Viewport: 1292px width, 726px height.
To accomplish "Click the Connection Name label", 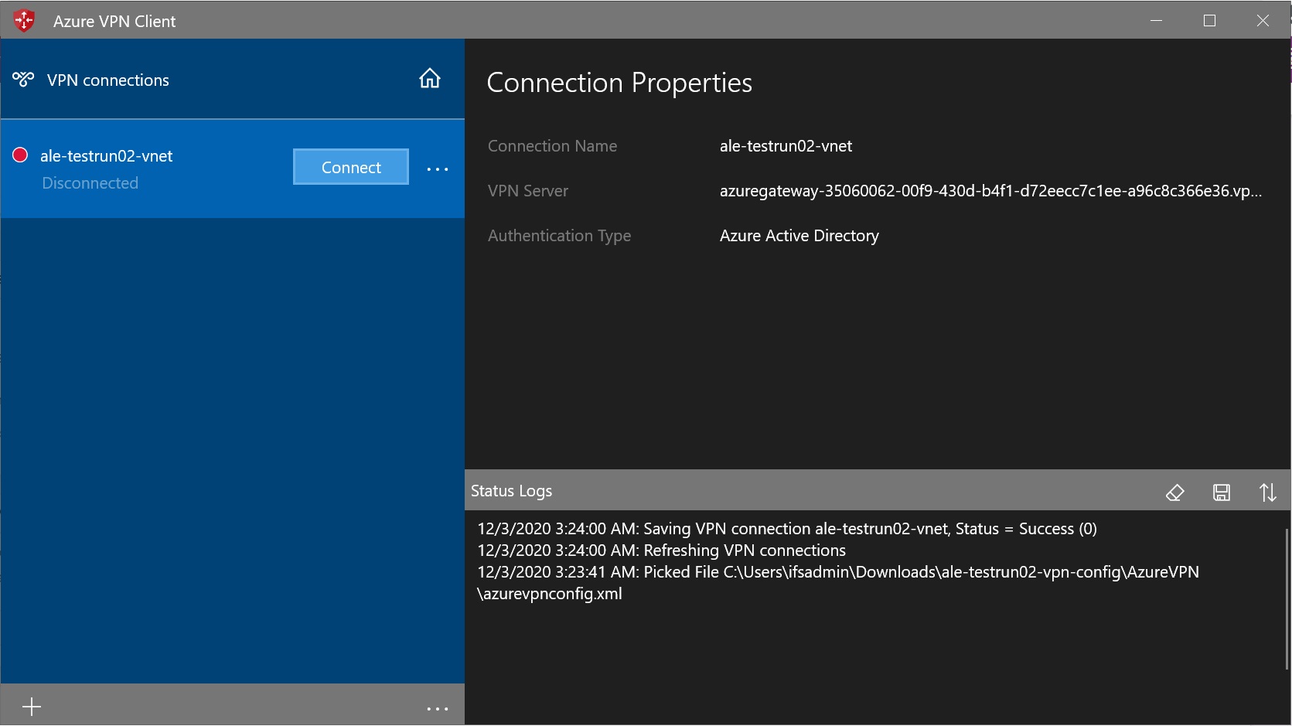I will click(x=552, y=146).
